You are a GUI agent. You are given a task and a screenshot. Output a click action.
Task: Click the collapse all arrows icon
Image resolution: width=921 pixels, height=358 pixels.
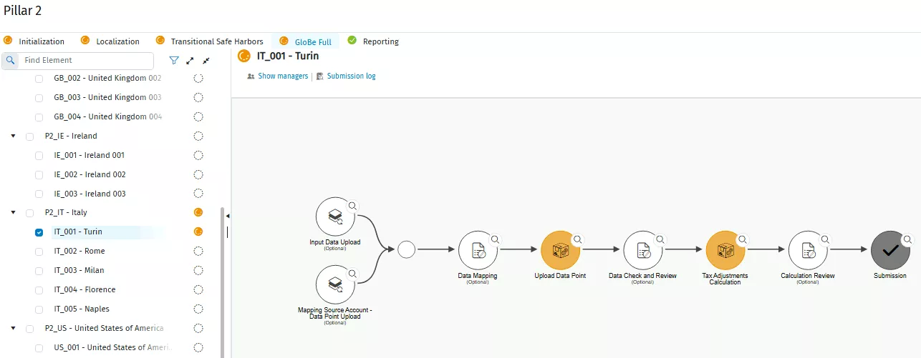point(206,61)
